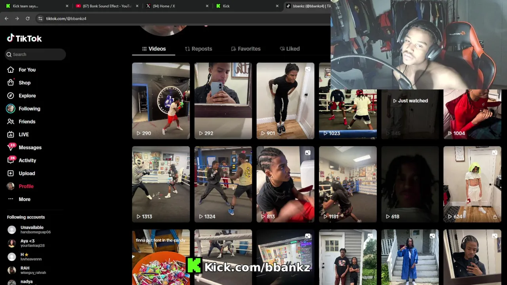
Task: Open the red shirt video with 1004 views
Action: [472, 115]
